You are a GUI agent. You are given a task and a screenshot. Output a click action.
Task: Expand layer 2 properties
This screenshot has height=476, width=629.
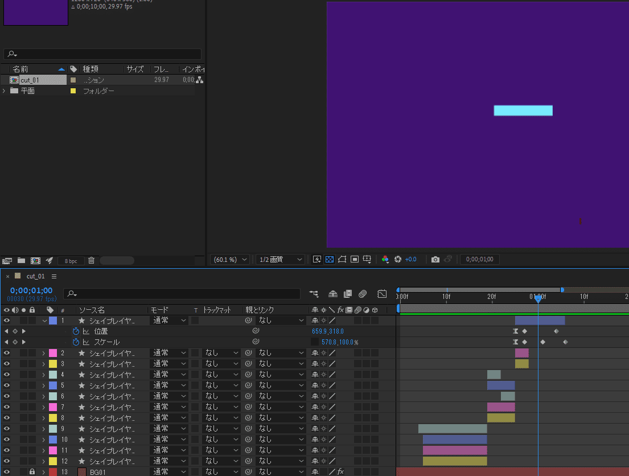click(44, 353)
